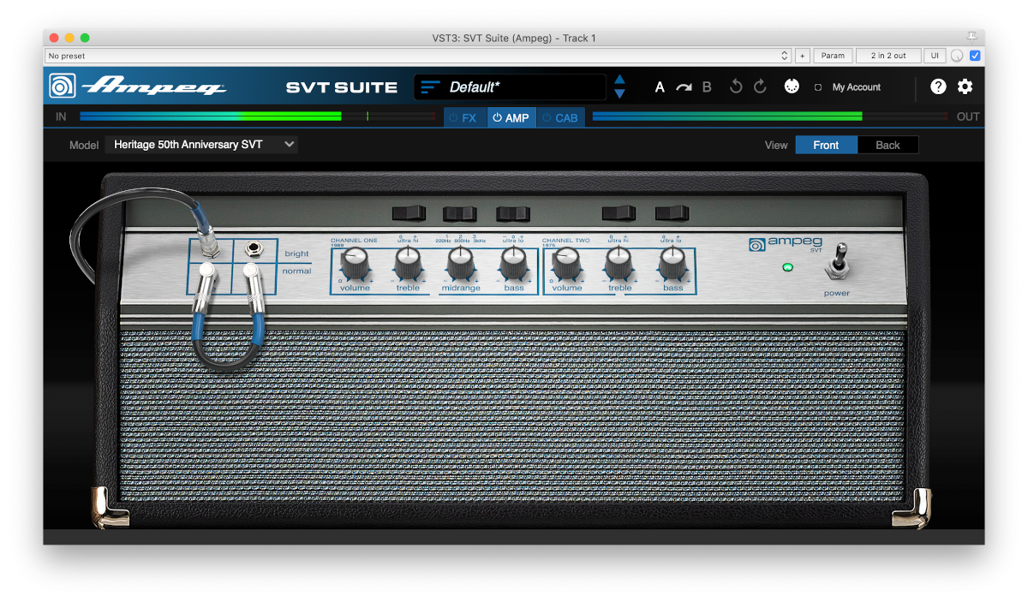
Task: Click the Param button
Action: [833, 56]
